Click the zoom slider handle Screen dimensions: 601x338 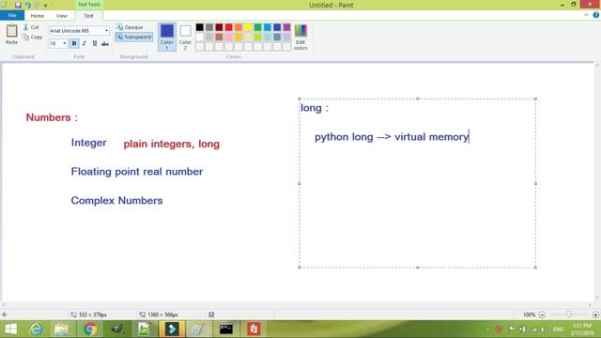(x=569, y=315)
